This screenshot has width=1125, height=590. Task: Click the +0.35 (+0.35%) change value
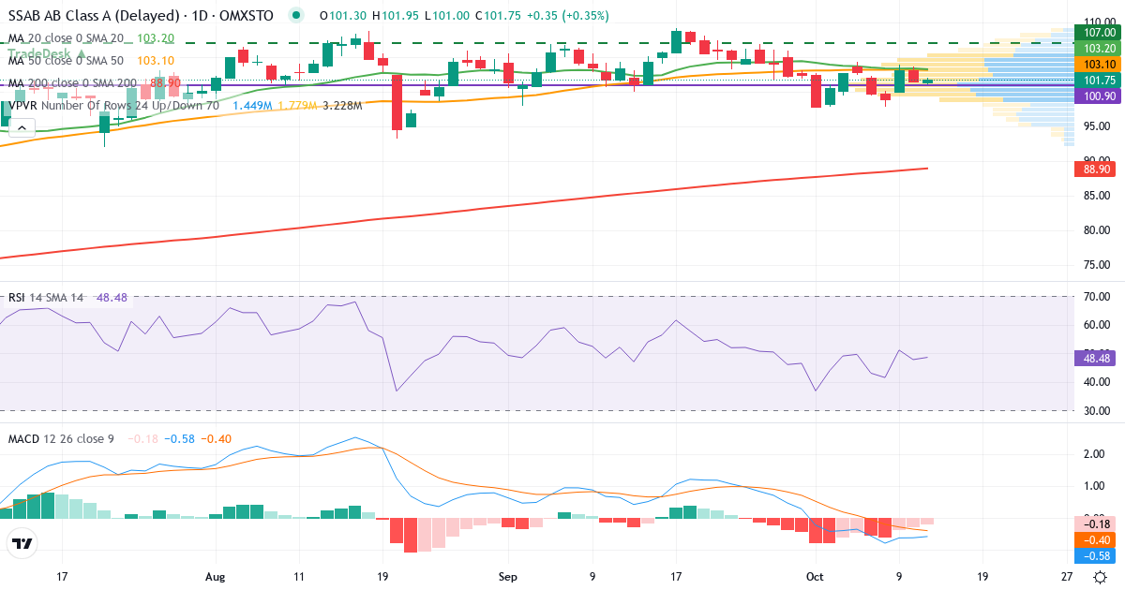[x=568, y=16]
